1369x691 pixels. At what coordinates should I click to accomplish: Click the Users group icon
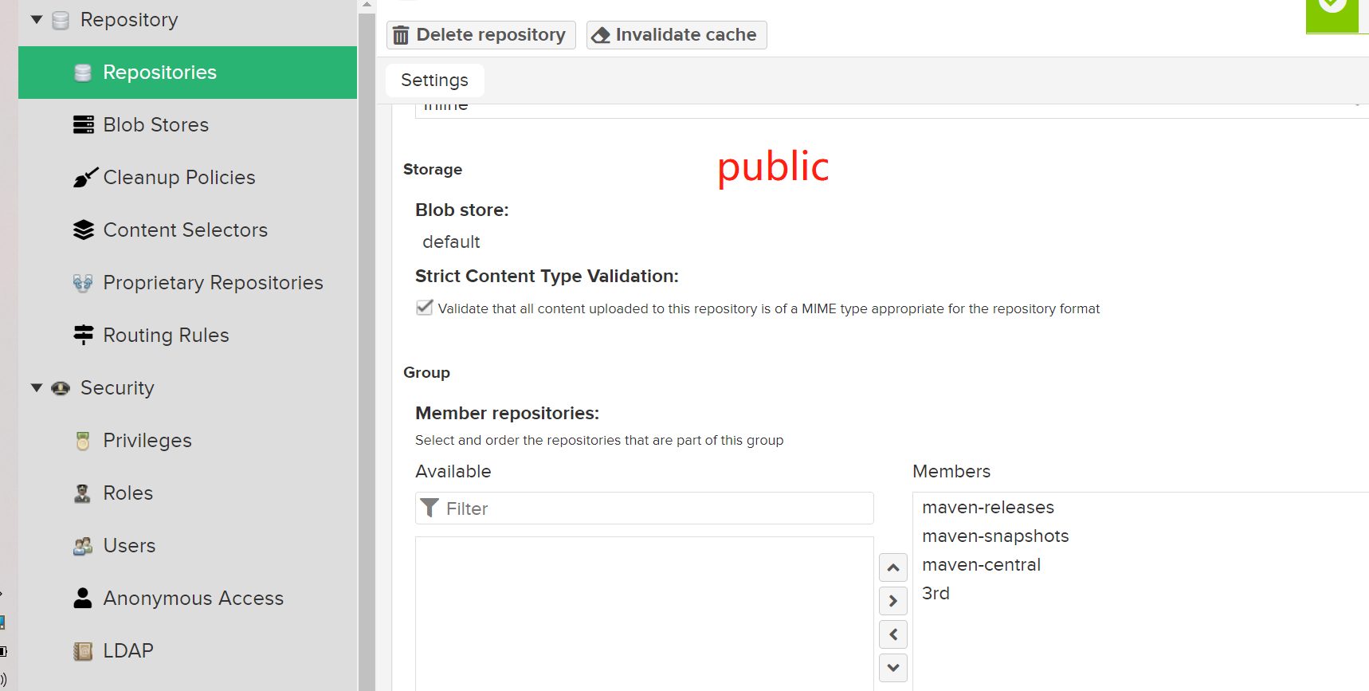click(x=83, y=546)
